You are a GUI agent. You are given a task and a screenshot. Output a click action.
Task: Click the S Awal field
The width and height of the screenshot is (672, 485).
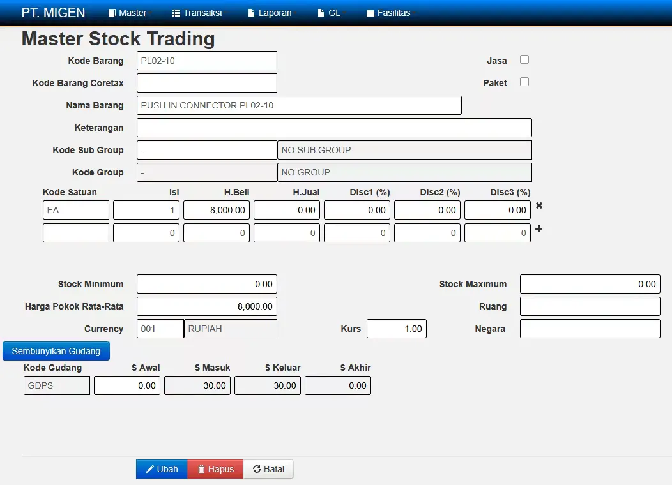(x=127, y=385)
